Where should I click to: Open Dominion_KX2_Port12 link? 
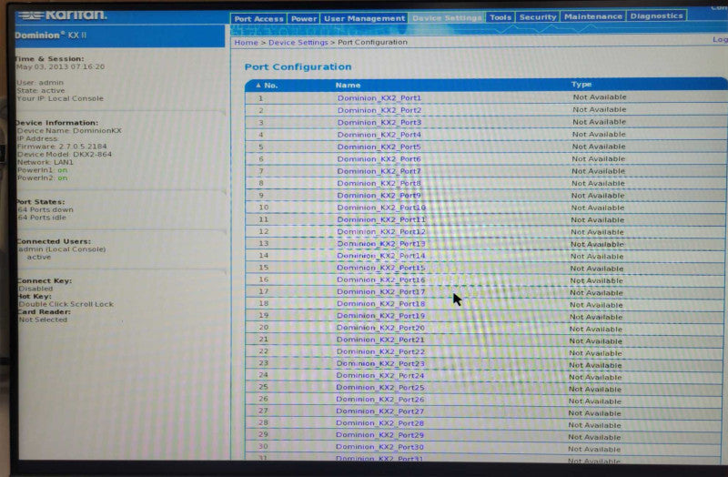(x=381, y=231)
